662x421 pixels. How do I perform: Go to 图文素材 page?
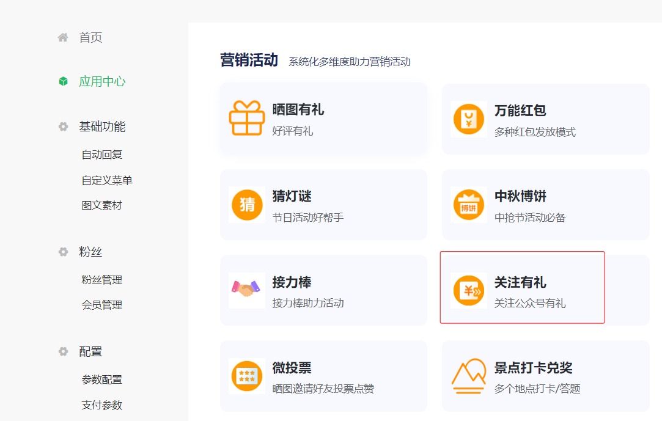click(101, 205)
